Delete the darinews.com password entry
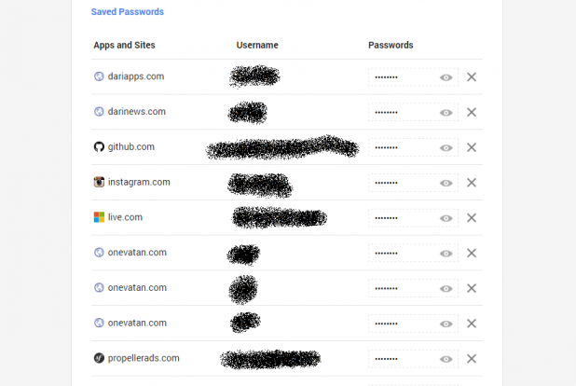The width and height of the screenshot is (576, 386). pyautogui.click(x=472, y=112)
